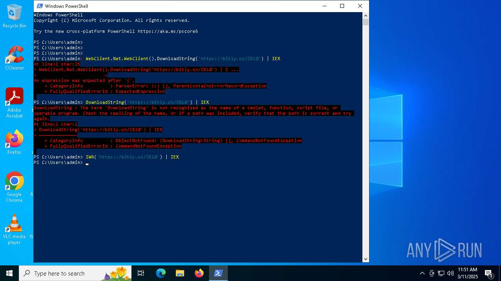Viewport: 501px width, 281px height.
Task: Click the 'IWR(' command line text
Action: (x=132, y=157)
